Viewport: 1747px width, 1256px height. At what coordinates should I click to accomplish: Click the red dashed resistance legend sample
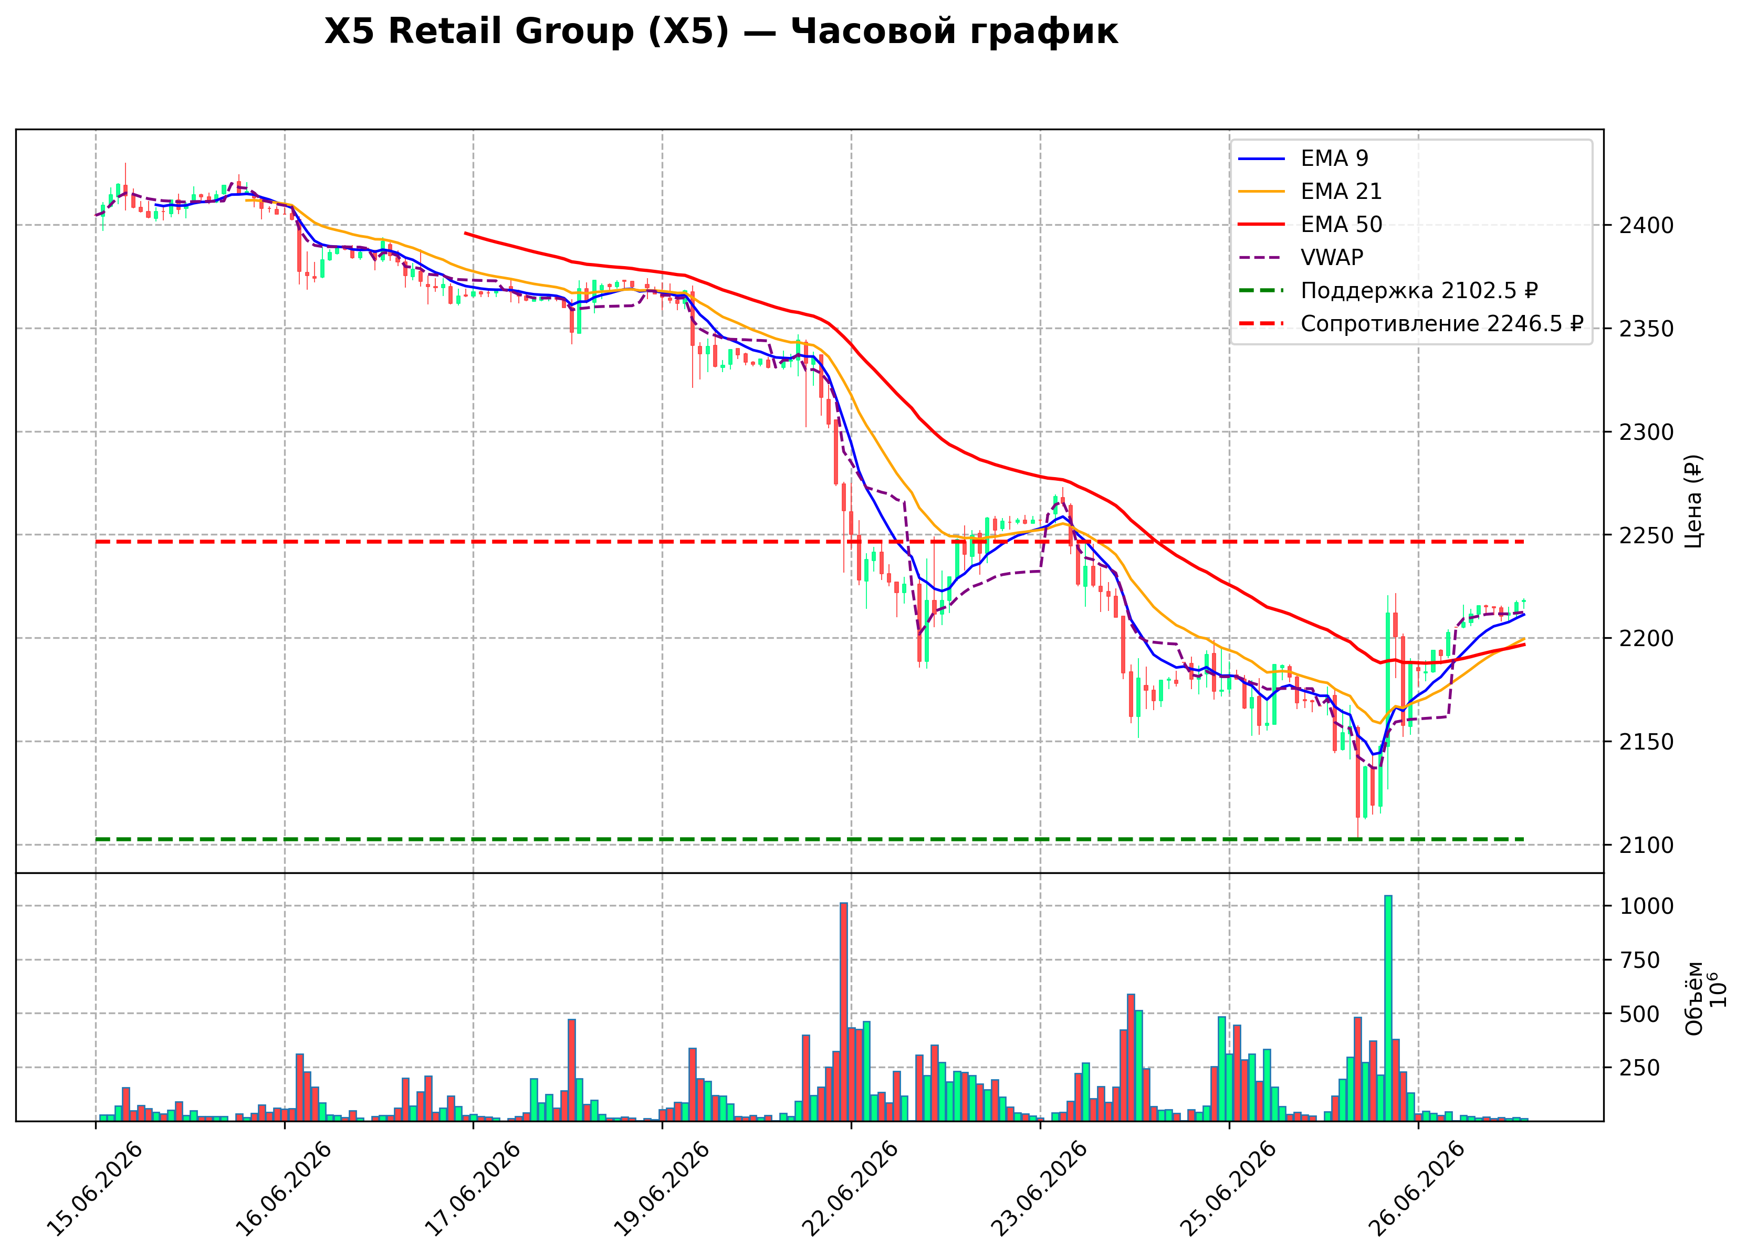point(1261,324)
